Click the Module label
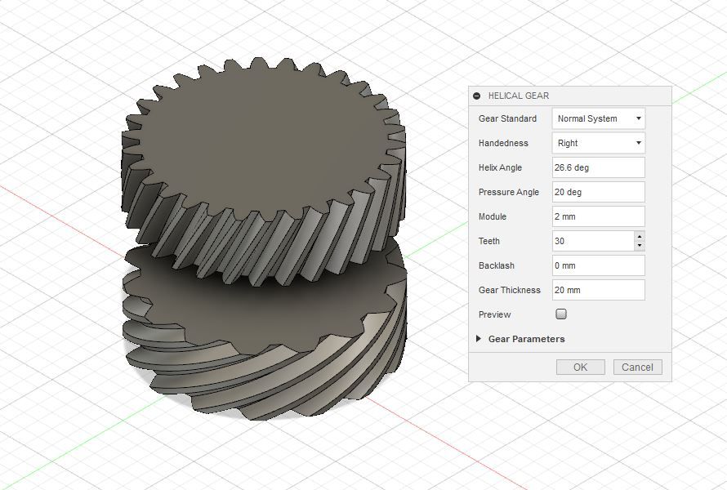This screenshot has height=490, width=727. [492, 216]
